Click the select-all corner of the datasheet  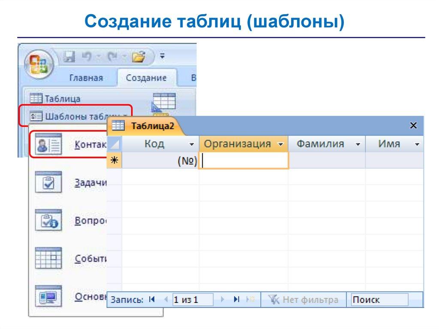[114, 144]
